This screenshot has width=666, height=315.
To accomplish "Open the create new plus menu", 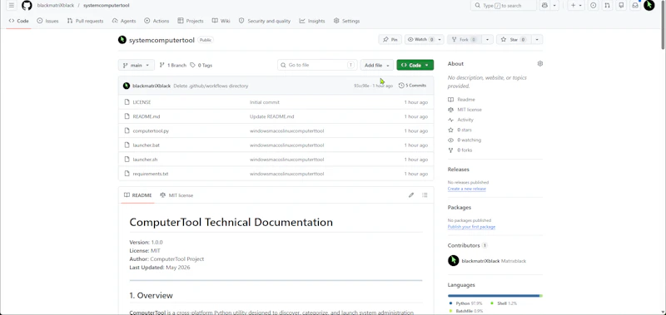I will pos(576,6).
